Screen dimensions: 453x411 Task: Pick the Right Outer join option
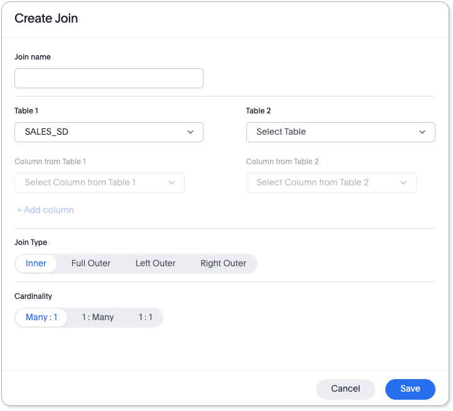coord(223,264)
